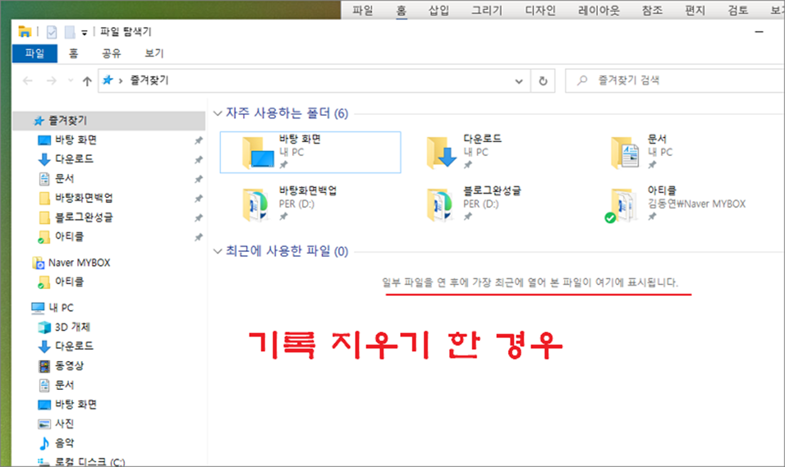Click the star icon in the address bar
The width and height of the screenshot is (785, 467).
107,80
